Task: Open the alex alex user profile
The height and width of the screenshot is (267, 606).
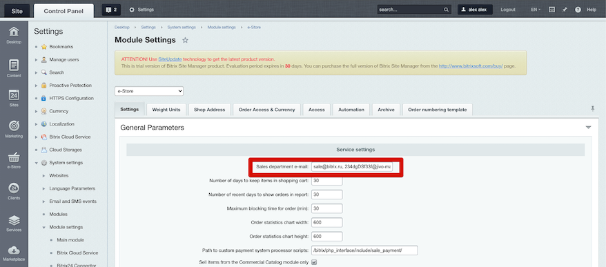Action: tap(475, 10)
